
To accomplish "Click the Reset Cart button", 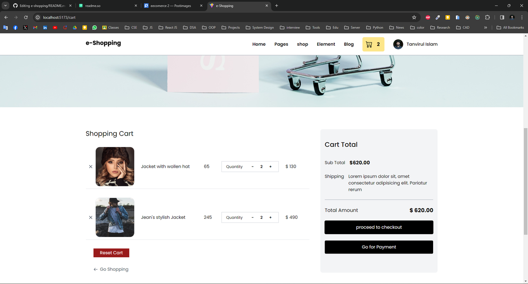I will (x=111, y=253).
